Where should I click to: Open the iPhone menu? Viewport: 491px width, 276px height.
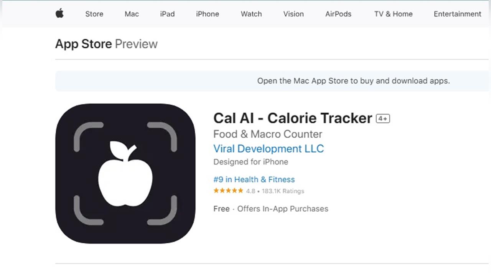208,14
